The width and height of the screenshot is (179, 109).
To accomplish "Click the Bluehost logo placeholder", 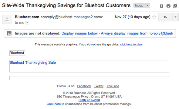I will 17,53.
